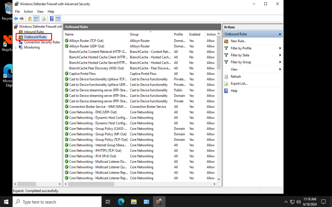Click the Filter by Profile funnel icon
The image size is (332, 207).
tap(226, 48)
